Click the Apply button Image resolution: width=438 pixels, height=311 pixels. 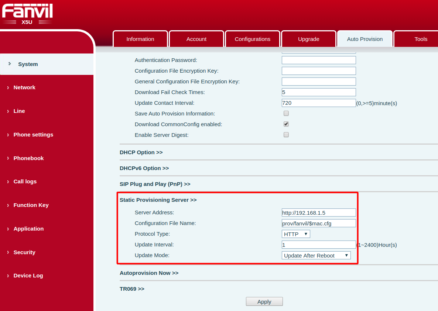(x=264, y=302)
